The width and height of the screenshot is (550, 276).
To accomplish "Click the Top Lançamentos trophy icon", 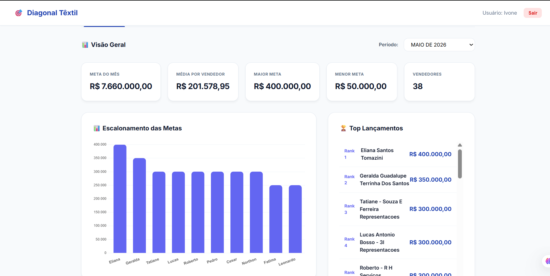I will (x=343, y=128).
